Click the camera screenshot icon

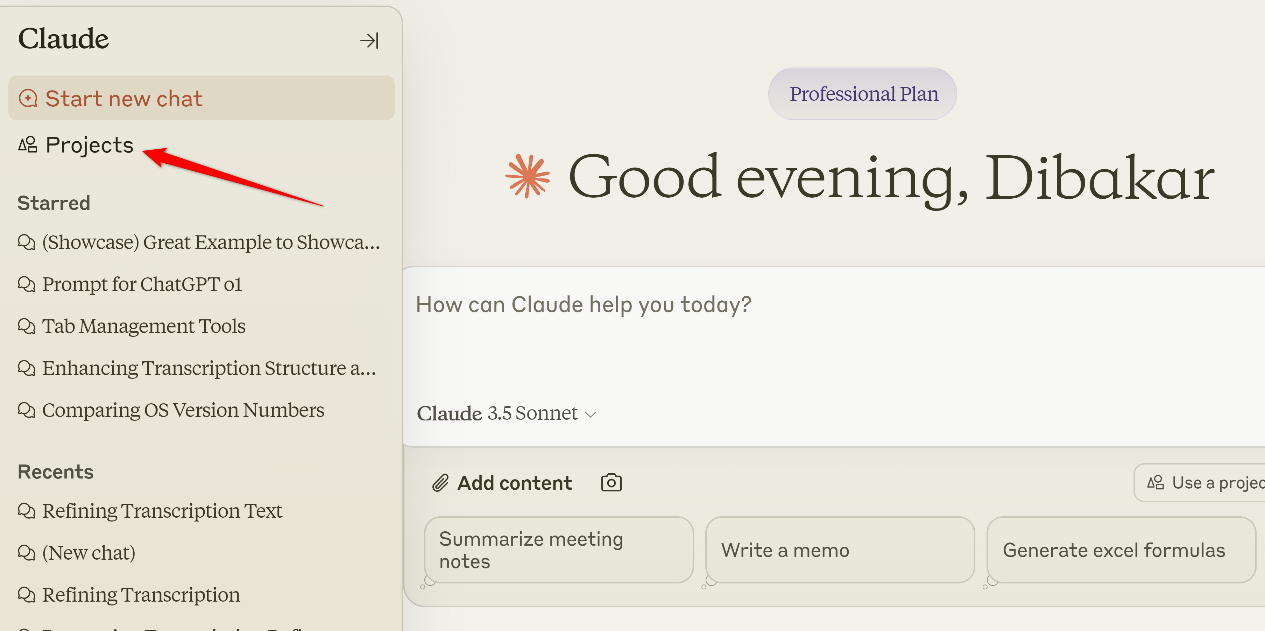pyautogui.click(x=611, y=482)
